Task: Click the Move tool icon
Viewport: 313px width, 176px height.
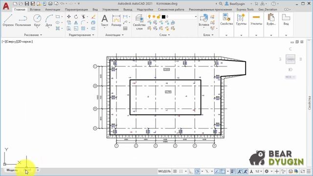Action: (69, 17)
